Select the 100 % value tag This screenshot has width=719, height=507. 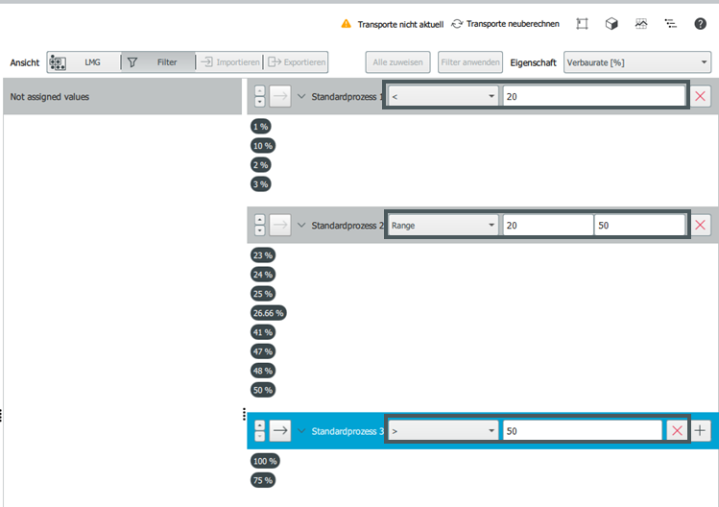[x=262, y=462]
